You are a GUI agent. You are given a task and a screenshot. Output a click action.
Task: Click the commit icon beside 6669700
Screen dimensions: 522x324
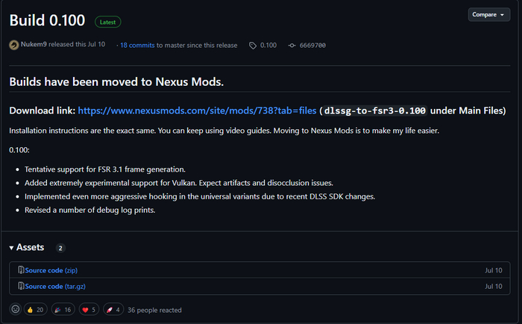click(293, 46)
